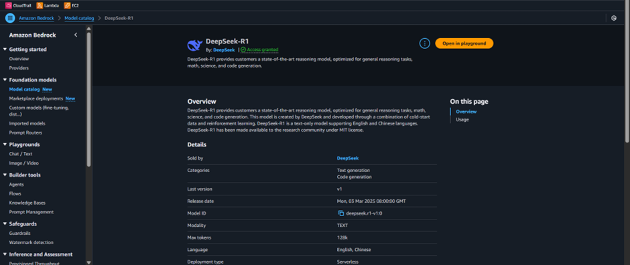
Task: Open the DeepSeek link in Sold by row
Action: (x=348, y=159)
